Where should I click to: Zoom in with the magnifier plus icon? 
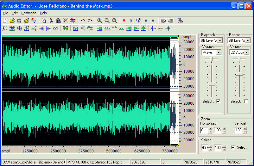pyautogui.click(x=100, y=21)
